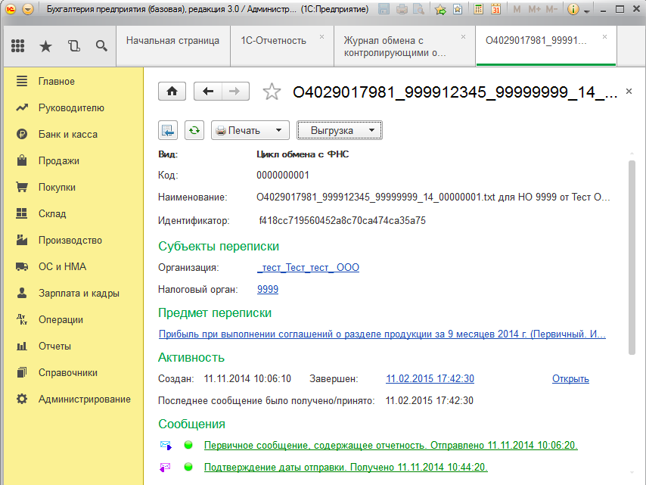Open recent history via the clock icon
The height and width of the screenshot is (485, 646).
[73, 45]
